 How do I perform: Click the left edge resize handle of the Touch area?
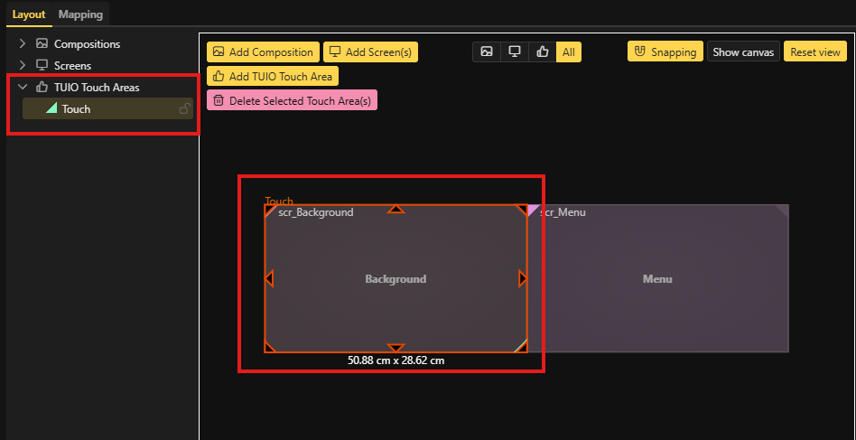[x=269, y=279]
